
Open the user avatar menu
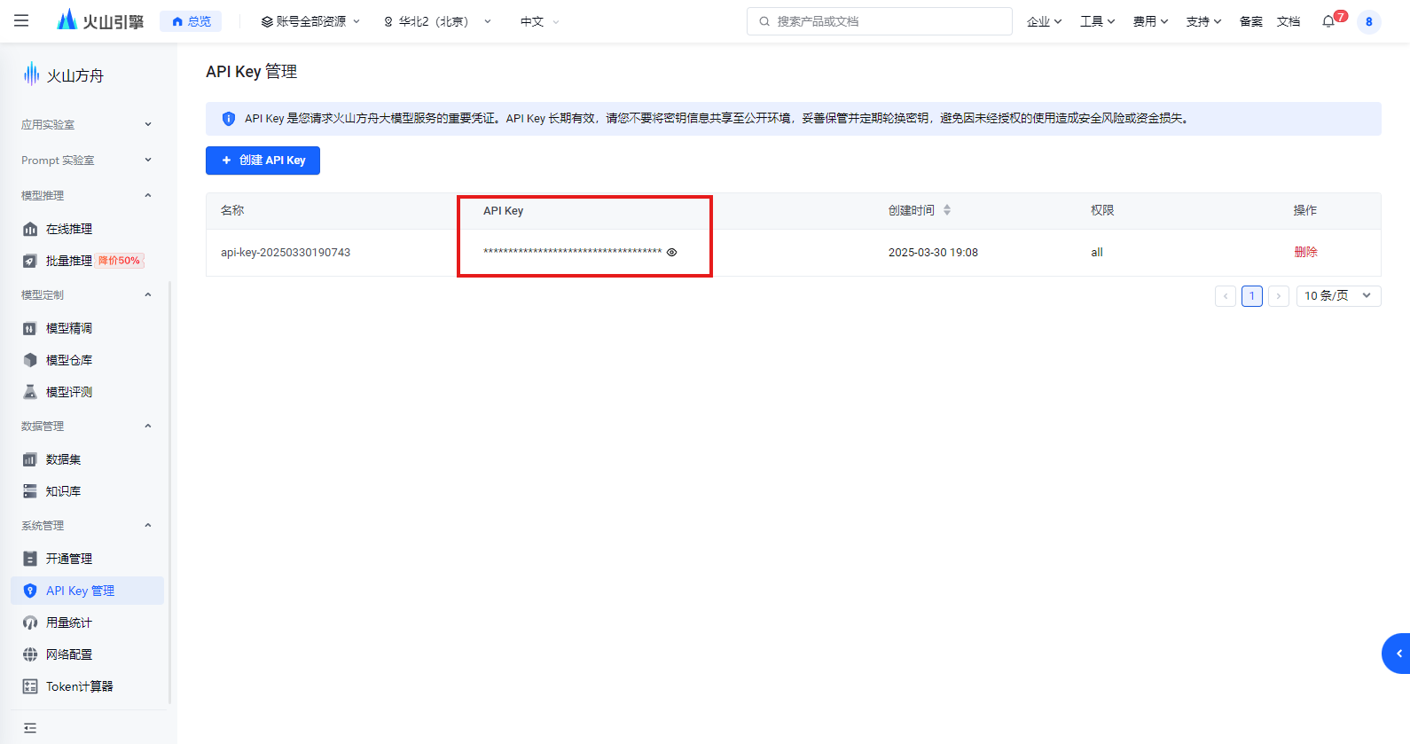click(x=1369, y=21)
